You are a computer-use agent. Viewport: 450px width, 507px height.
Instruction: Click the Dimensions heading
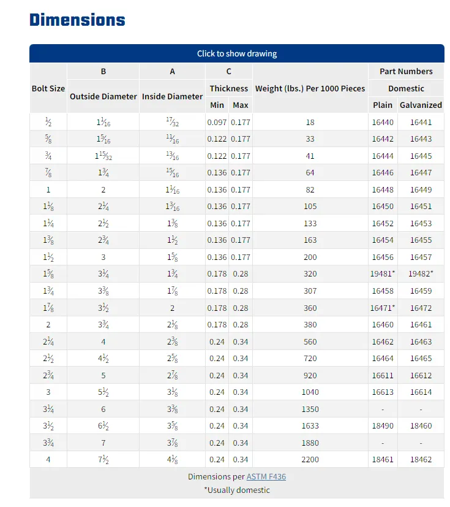[77, 20]
